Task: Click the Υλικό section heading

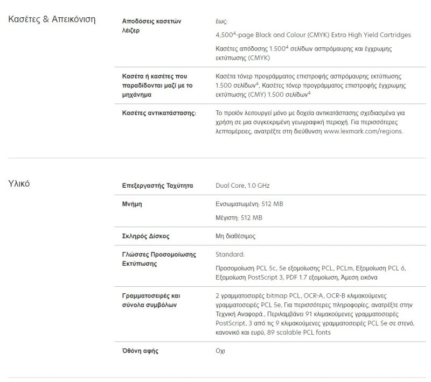Action: tap(19, 183)
